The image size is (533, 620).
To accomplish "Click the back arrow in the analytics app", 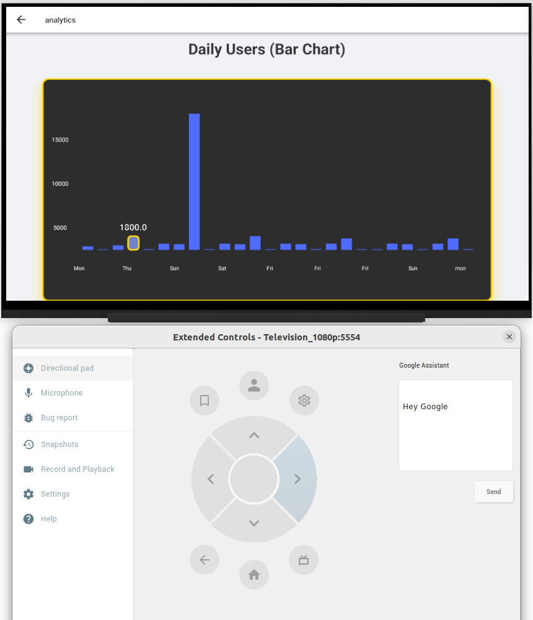I will tap(21, 19).
